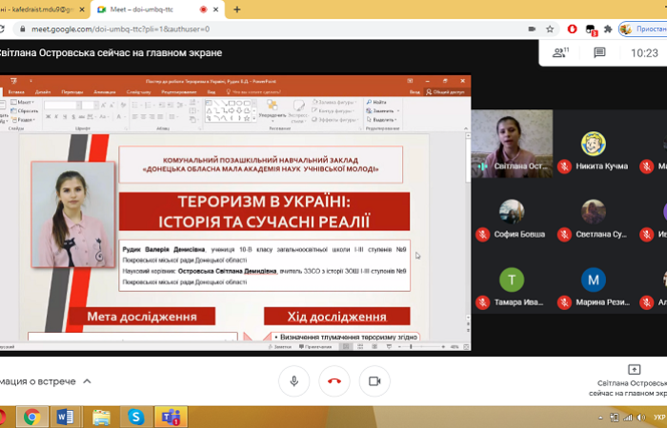Expand the meeting information chevron
This screenshot has width=667, height=428.
pyautogui.click(x=88, y=381)
